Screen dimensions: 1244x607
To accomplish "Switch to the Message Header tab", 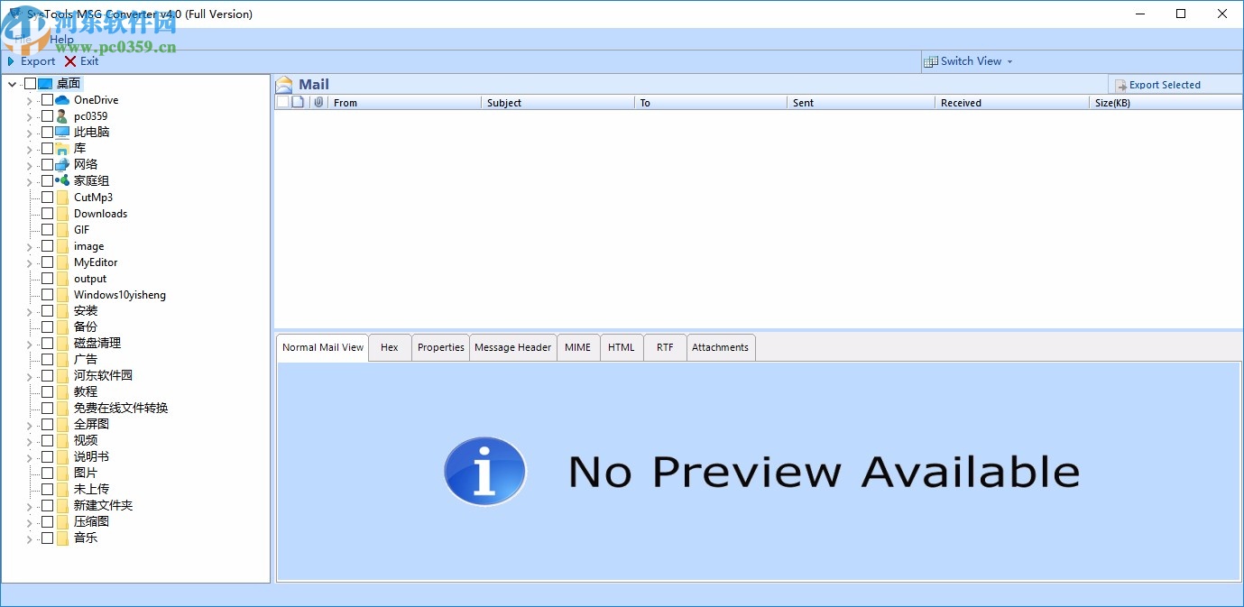I will click(x=512, y=347).
